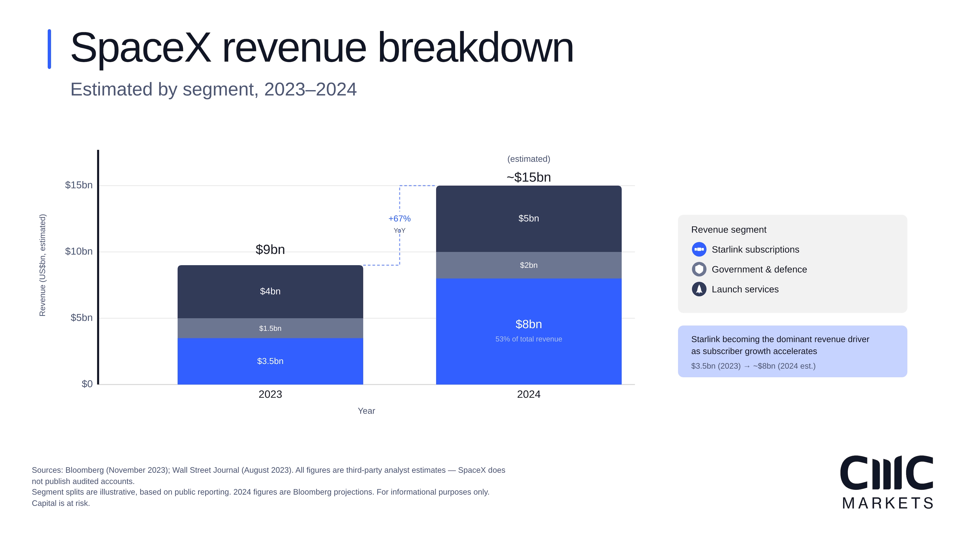Click the Launch services rocket icon
The width and height of the screenshot is (965, 541).
[x=699, y=289]
